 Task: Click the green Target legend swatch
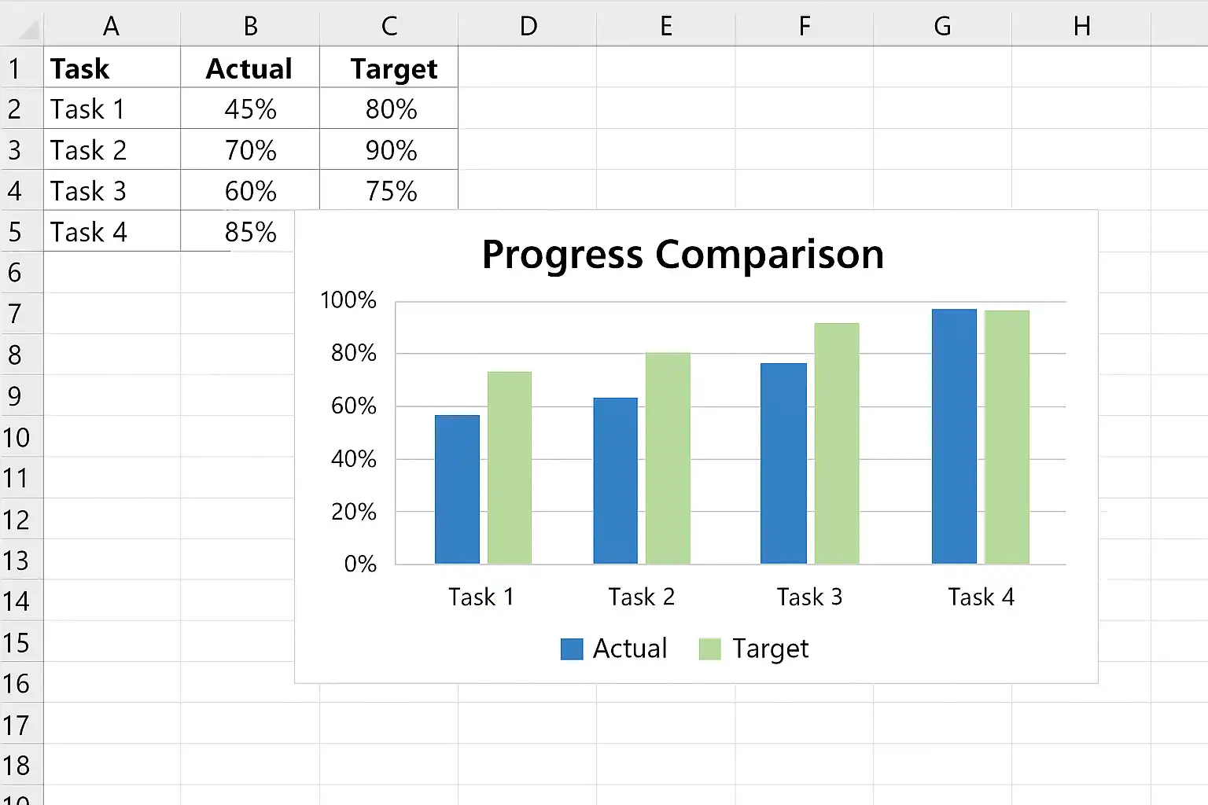click(x=709, y=649)
